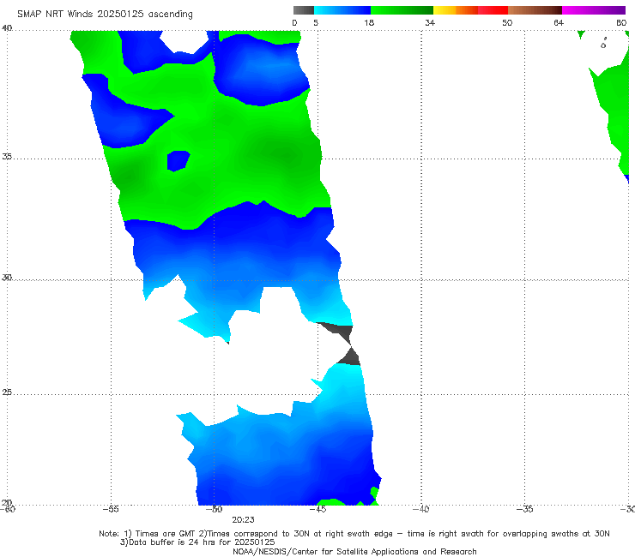Click the note '3)Data buffer is 24 hrs'

[197, 542]
